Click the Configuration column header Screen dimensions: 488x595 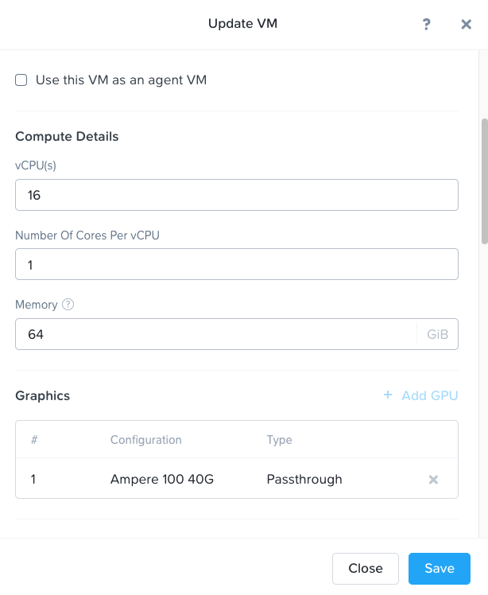click(x=145, y=440)
